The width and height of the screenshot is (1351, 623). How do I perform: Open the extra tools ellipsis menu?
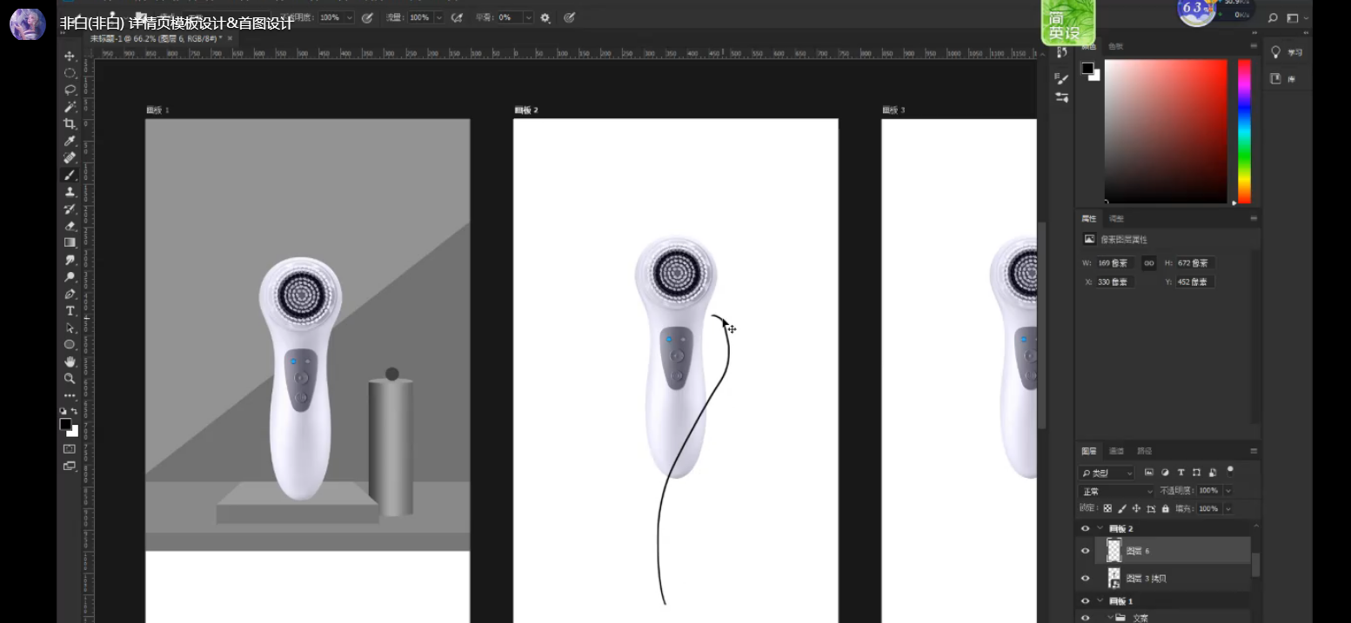(70, 396)
